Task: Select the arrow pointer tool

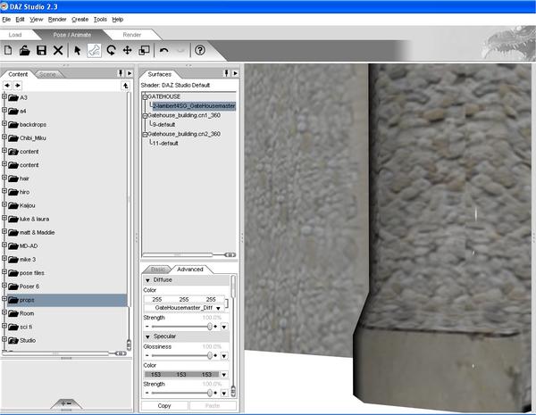Action: pos(78,51)
